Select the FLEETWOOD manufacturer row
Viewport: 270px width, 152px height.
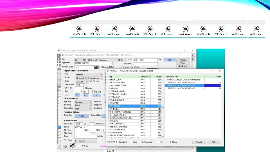pos(134,97)
